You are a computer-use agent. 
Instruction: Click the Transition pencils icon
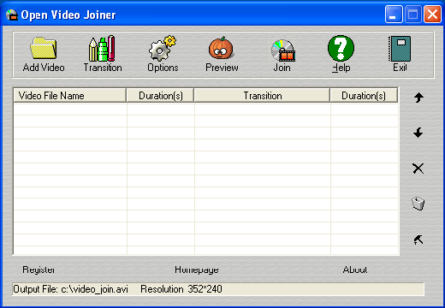[102, 49]
